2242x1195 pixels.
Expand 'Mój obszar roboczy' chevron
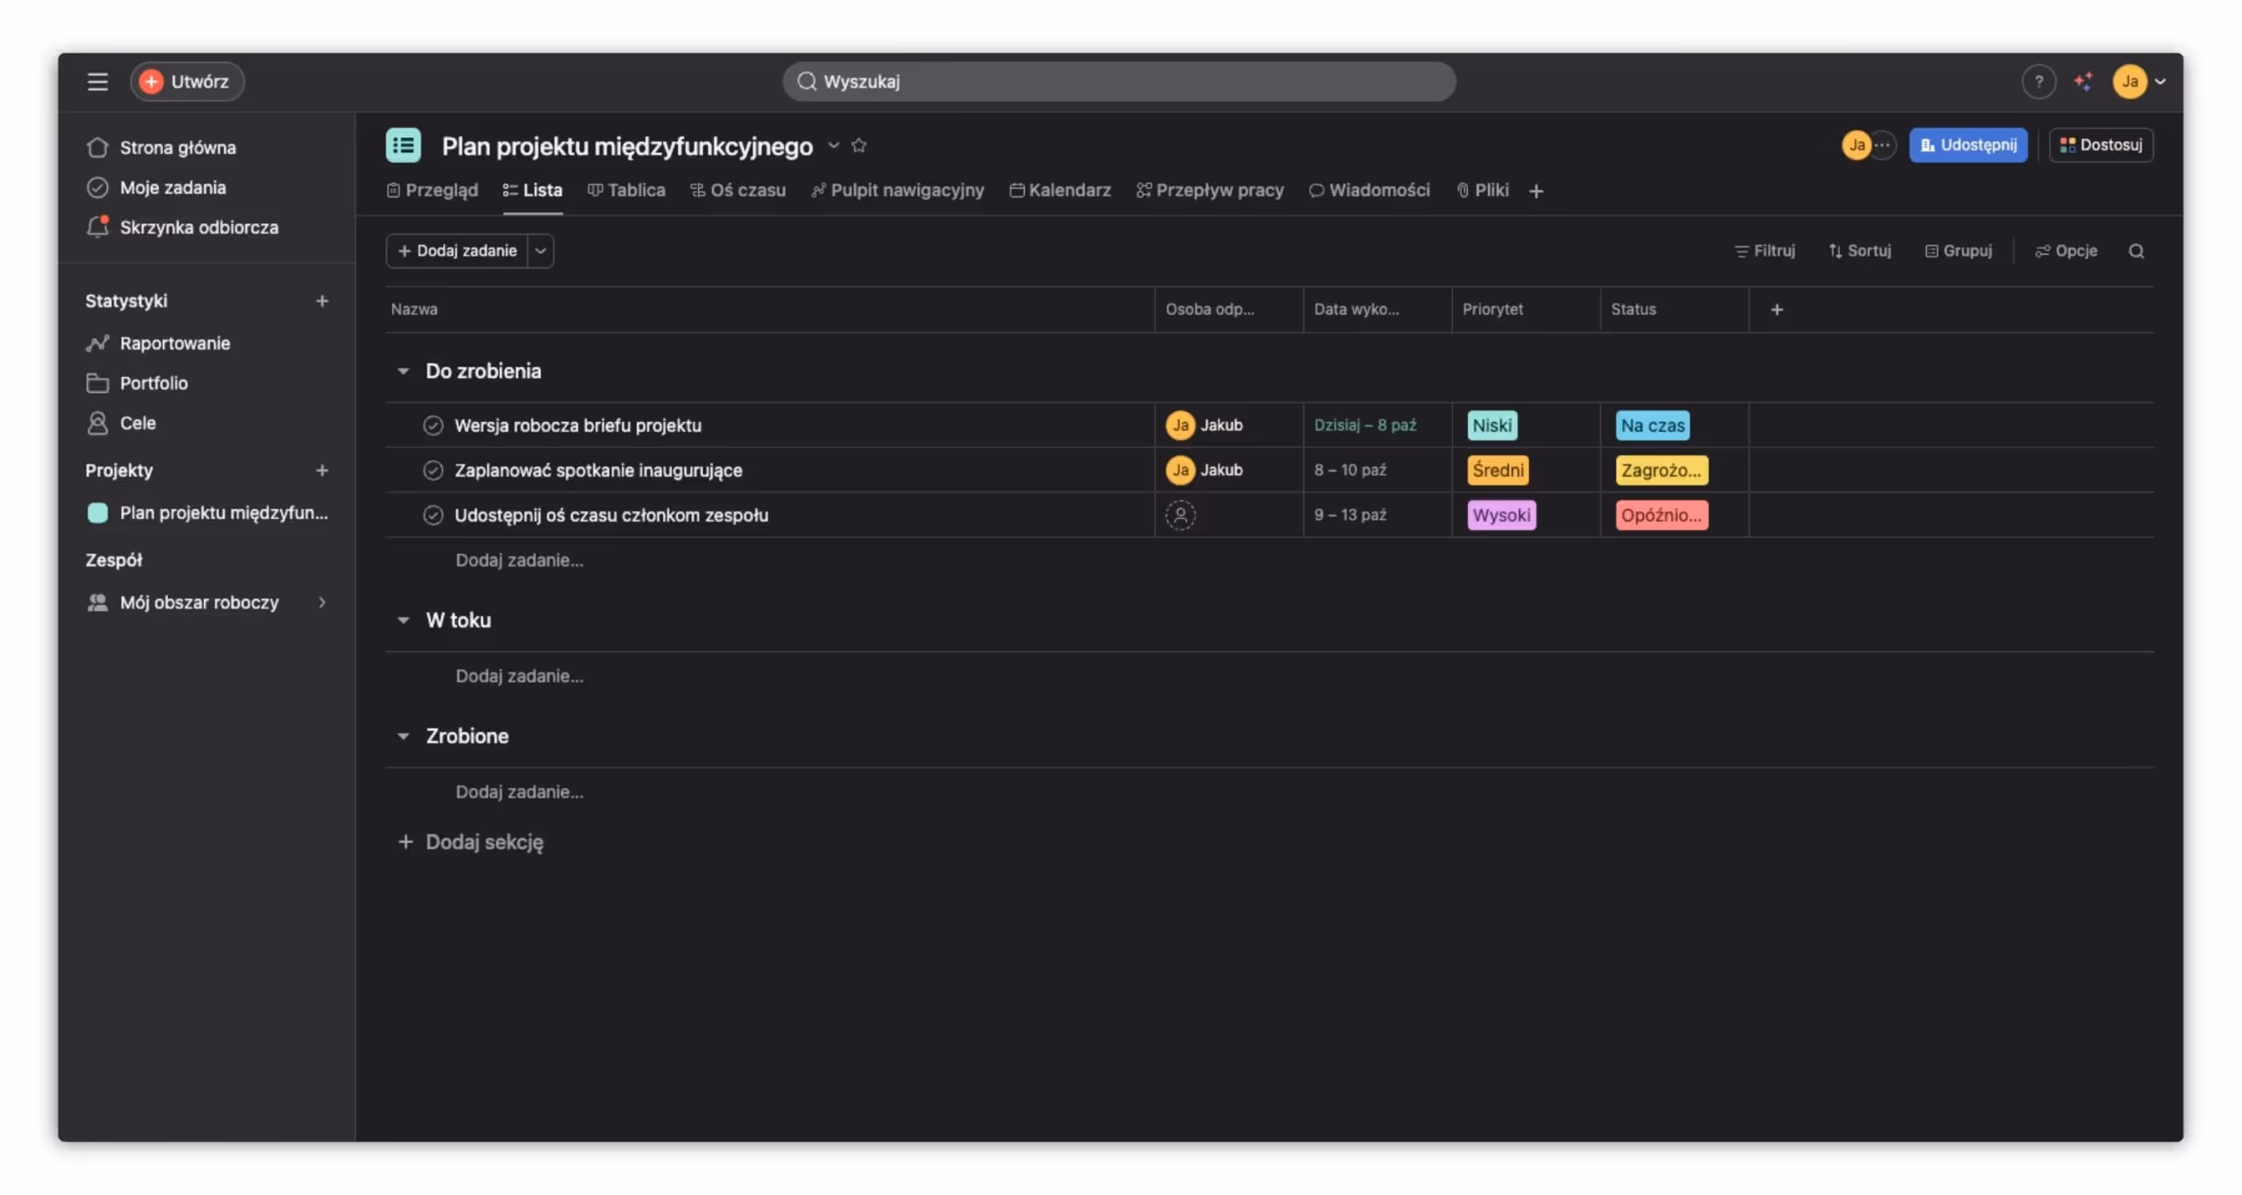321,602
